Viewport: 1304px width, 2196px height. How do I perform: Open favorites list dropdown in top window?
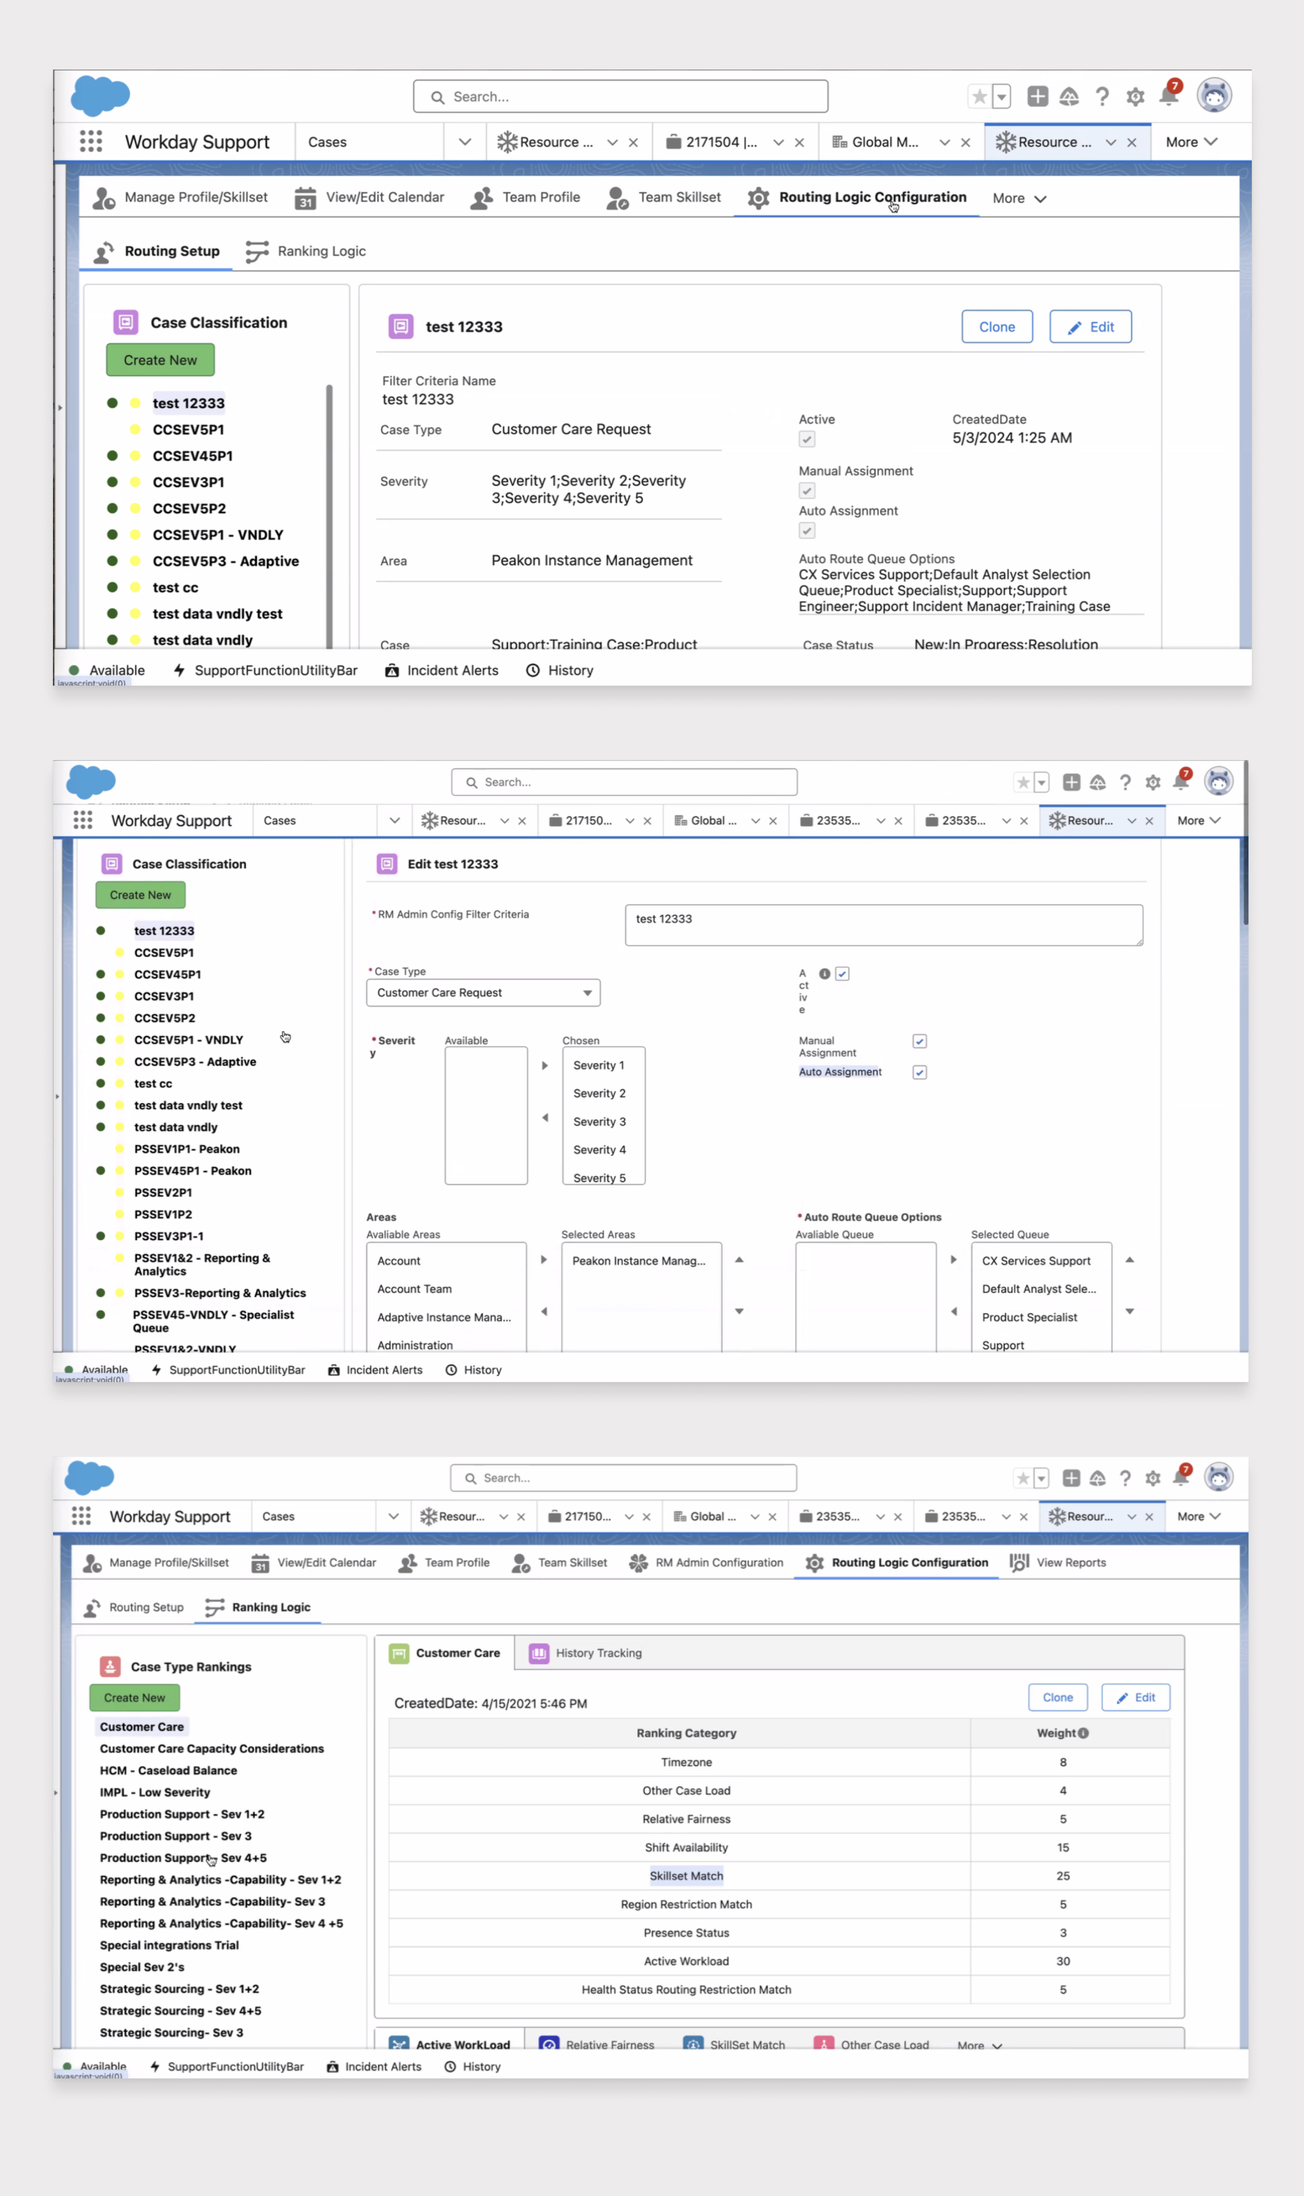(x=1002, y=96)
